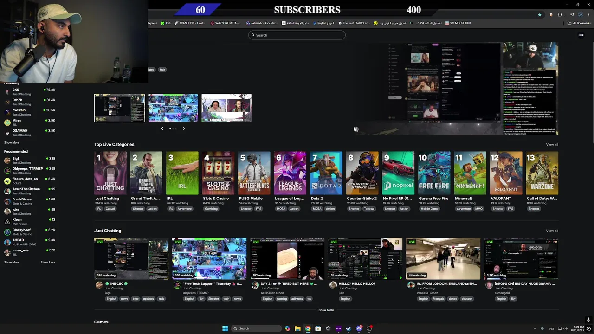Screen dimensions: 594x334
Task: Unmute the featured stream via speaker icon
Action: click(x=356, y=129)
